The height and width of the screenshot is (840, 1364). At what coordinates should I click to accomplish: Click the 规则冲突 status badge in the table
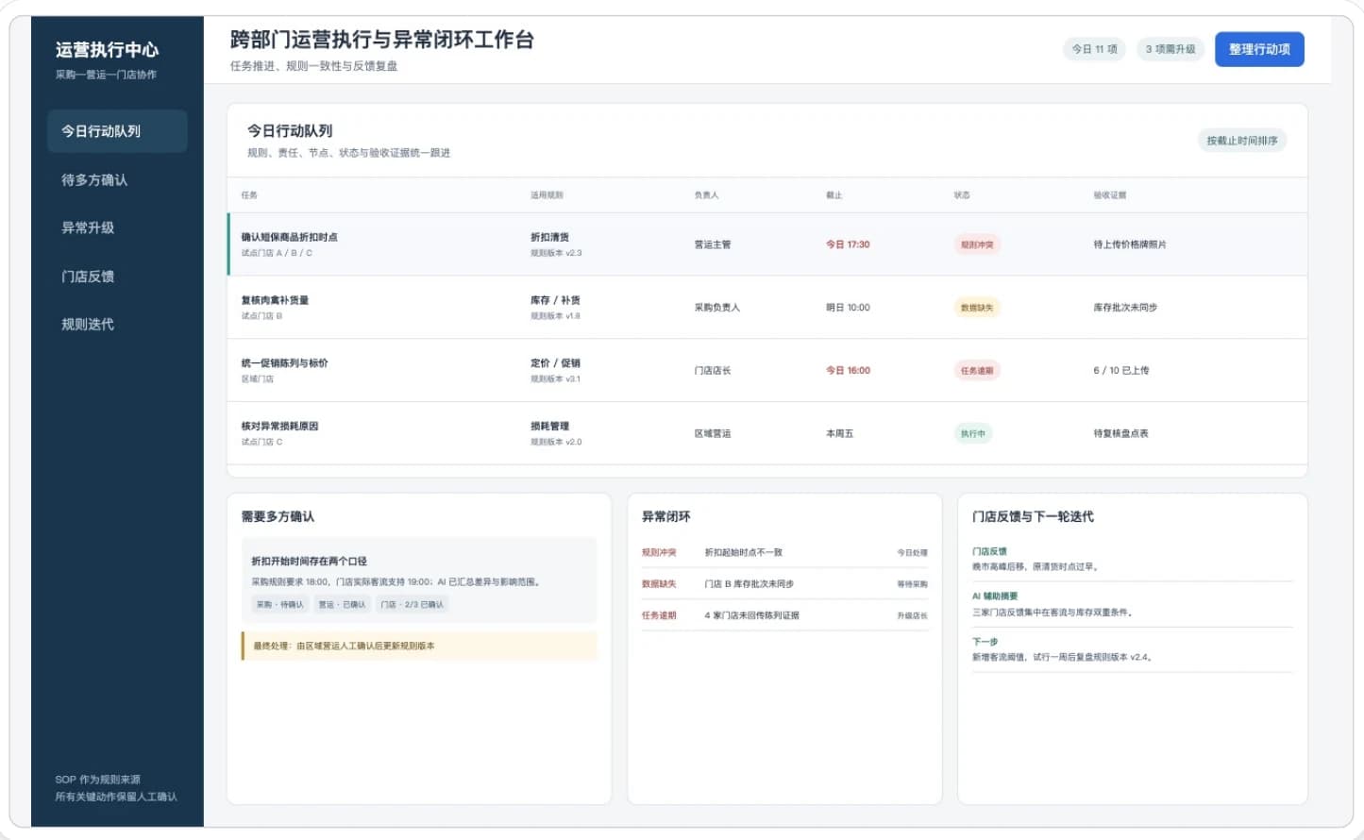(x=977, y=244)
